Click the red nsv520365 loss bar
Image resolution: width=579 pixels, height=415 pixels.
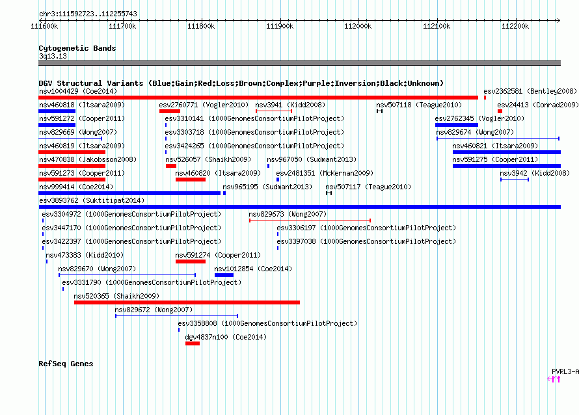pos(187,302)
